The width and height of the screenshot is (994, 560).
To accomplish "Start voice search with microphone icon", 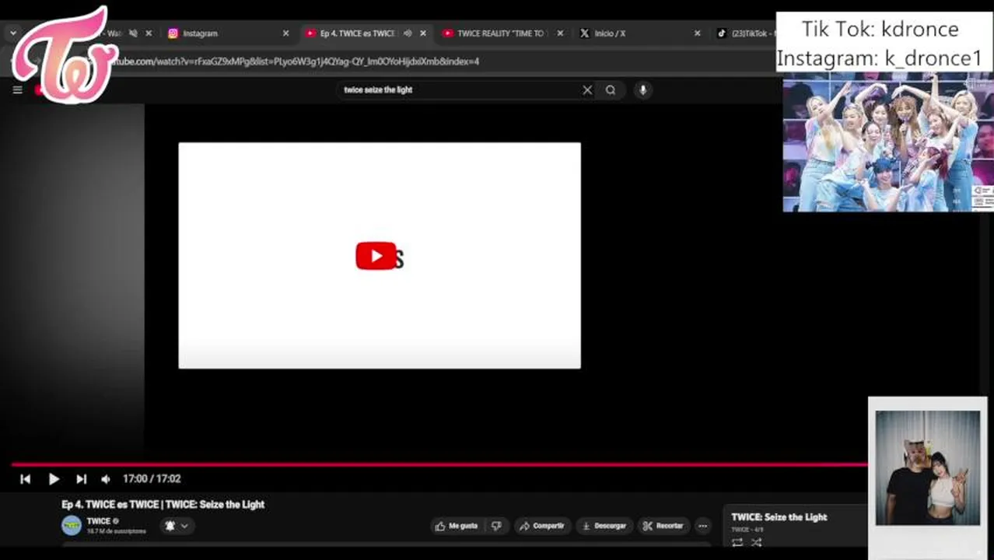I will click(642, 90).
